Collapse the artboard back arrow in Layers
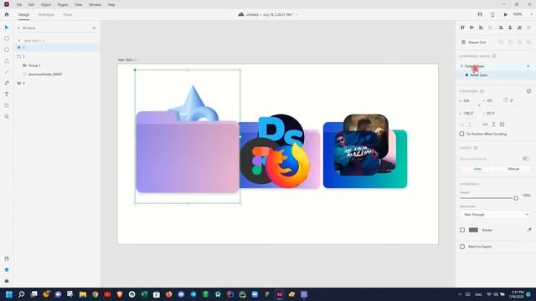 (19, 41)
